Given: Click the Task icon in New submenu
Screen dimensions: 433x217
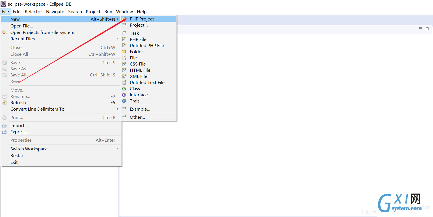Looking at the screenshot, I should click(124, 33).
